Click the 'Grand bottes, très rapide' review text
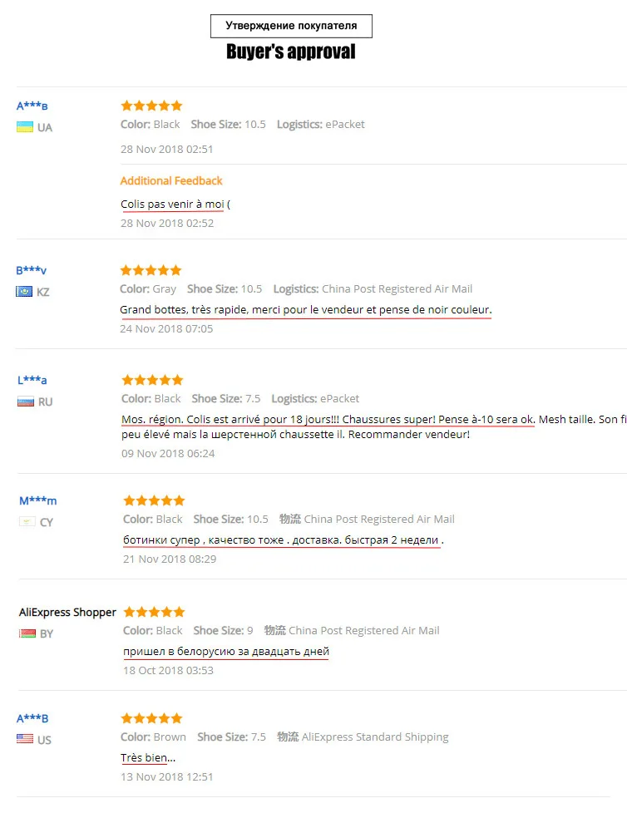This screenshot has height=813, width=627. click(305, 309)
